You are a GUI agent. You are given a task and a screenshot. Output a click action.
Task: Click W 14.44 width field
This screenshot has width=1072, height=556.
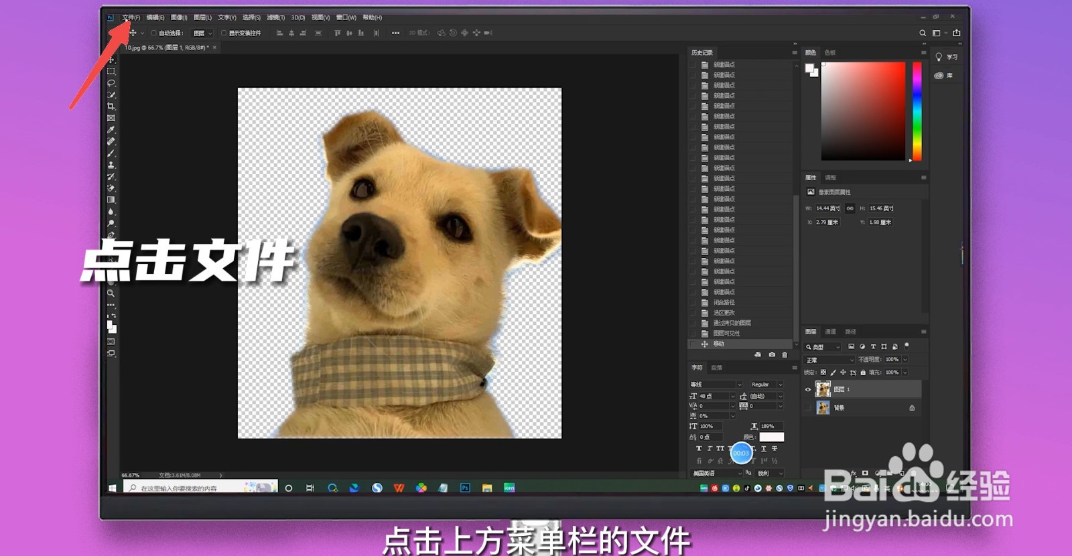pyautogui.click(x=827, y=208)
